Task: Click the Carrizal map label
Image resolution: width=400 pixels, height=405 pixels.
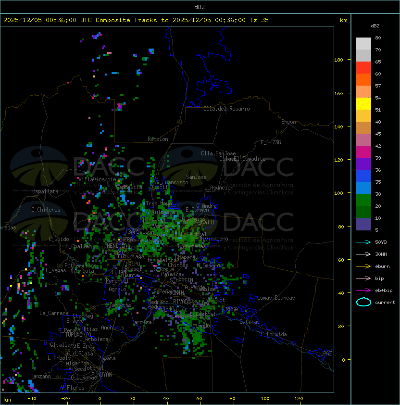Action: 143,322
